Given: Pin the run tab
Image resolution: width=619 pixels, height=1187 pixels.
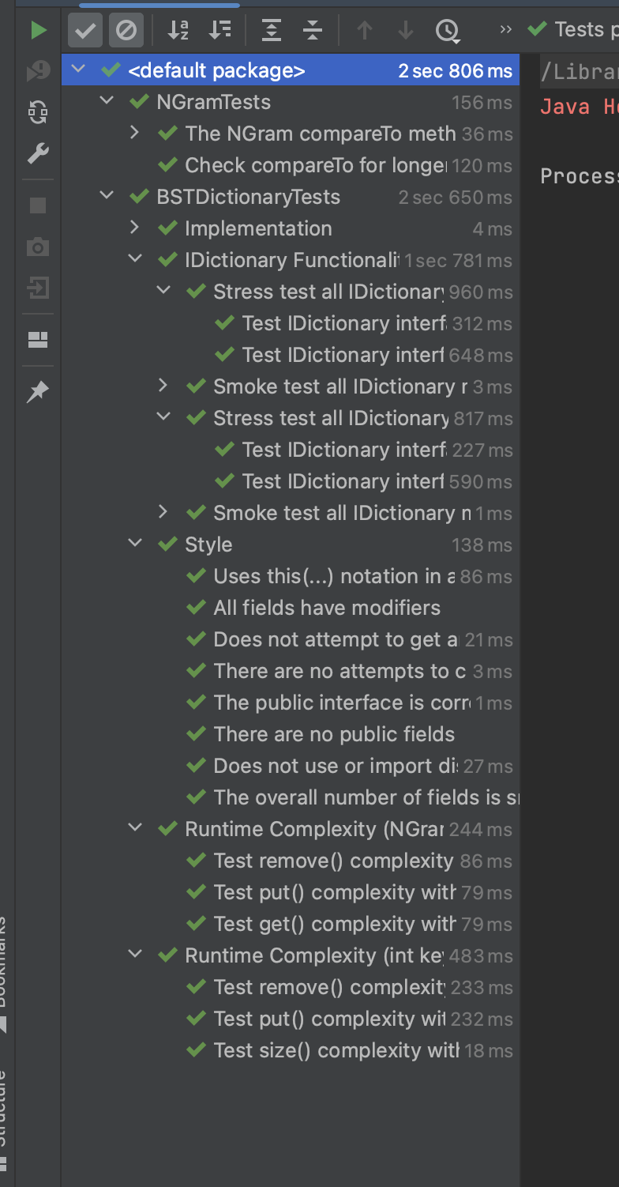Looking at the screenshot, I should point(38,392).
